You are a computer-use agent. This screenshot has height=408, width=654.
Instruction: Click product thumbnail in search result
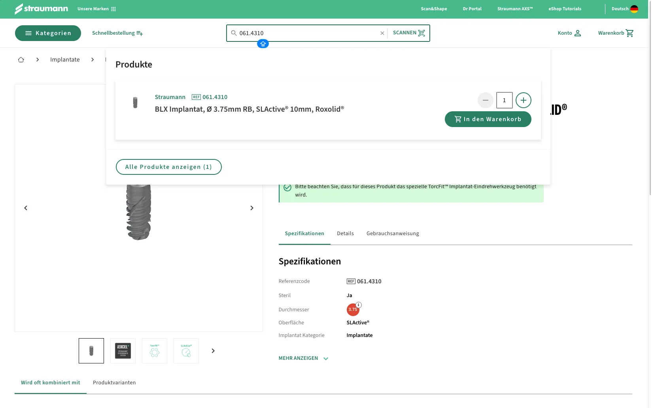pos(135,103)
